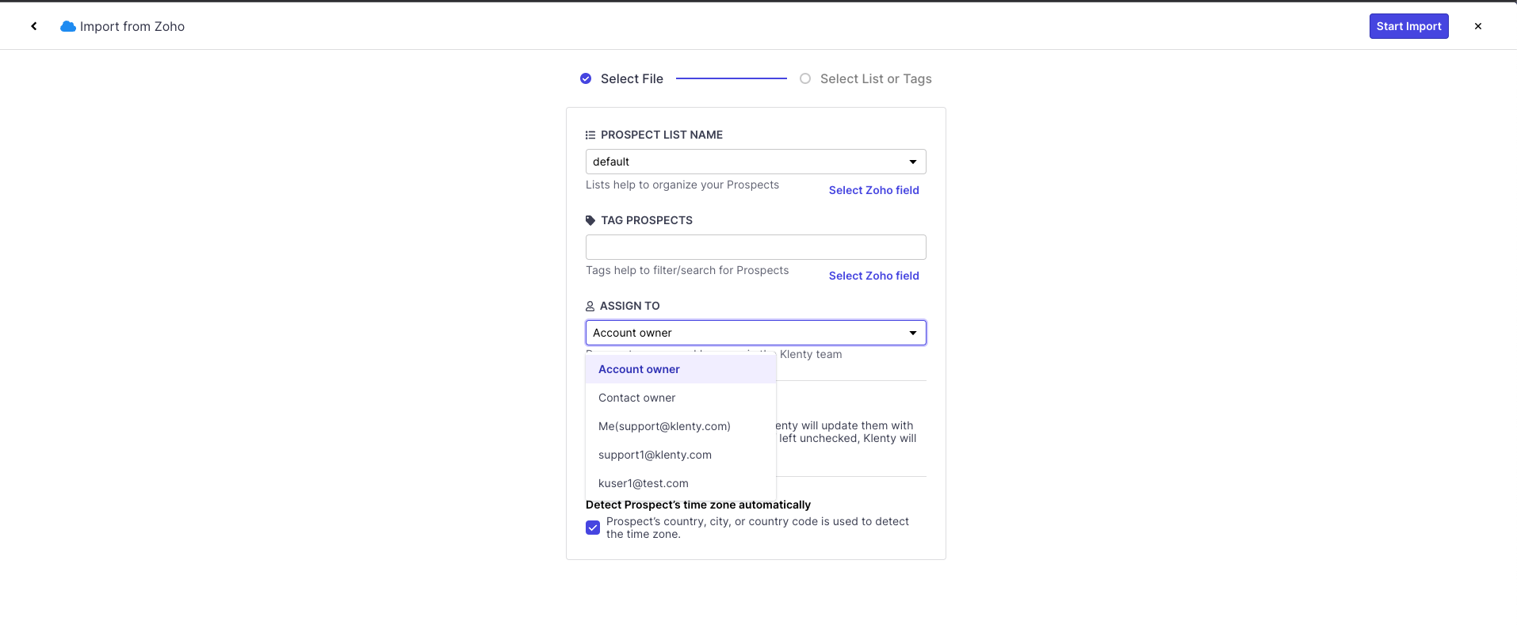The height and width of the screenshot is (625, 1517).
Task: Click the Assign To person icon
Action: [590, 306]
